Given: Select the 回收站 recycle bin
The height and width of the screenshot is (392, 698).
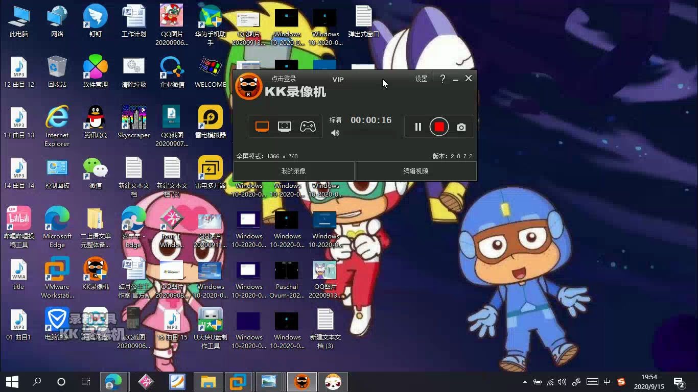Looking at the screenshot, I should [57, 72].
